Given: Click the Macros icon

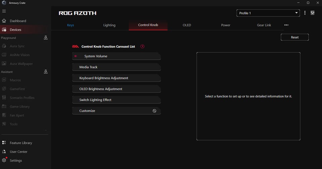Looking at the screenshot, I should tap(4, 80).
